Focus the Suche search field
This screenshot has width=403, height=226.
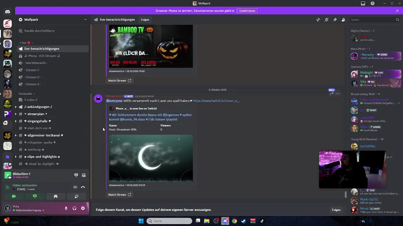(374, 19)
